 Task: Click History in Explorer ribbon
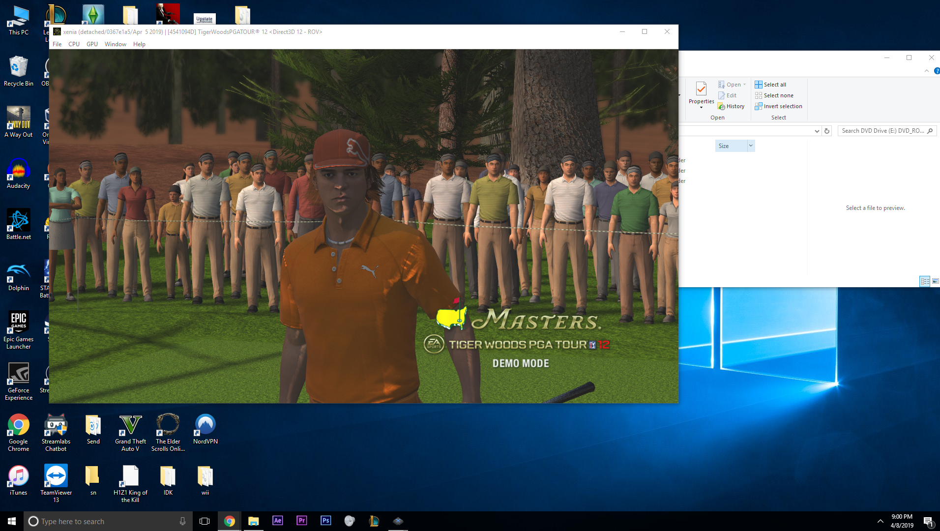click(731, 106)
